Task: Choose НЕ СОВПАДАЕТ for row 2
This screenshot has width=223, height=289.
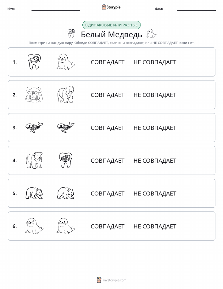Action: coord(155,95)
